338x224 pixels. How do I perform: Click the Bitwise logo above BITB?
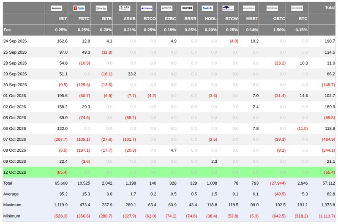101,8
